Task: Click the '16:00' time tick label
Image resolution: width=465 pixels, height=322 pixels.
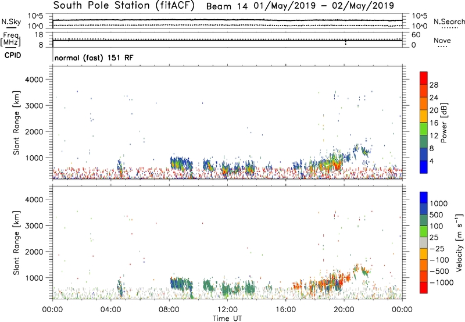Action: pos(285,310)
